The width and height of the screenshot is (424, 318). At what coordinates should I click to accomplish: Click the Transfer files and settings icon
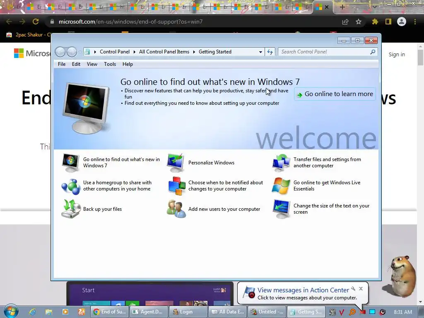(281, 163)
